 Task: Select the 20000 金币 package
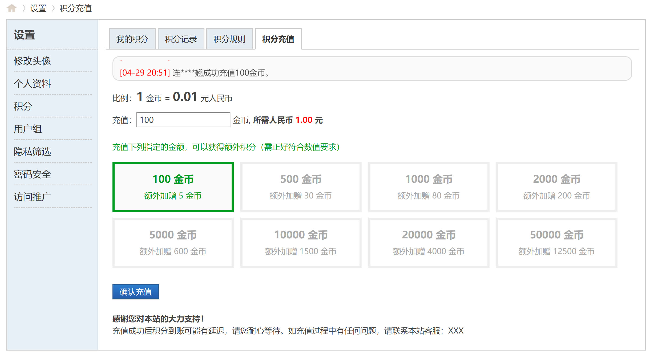(x=429, y=243)
